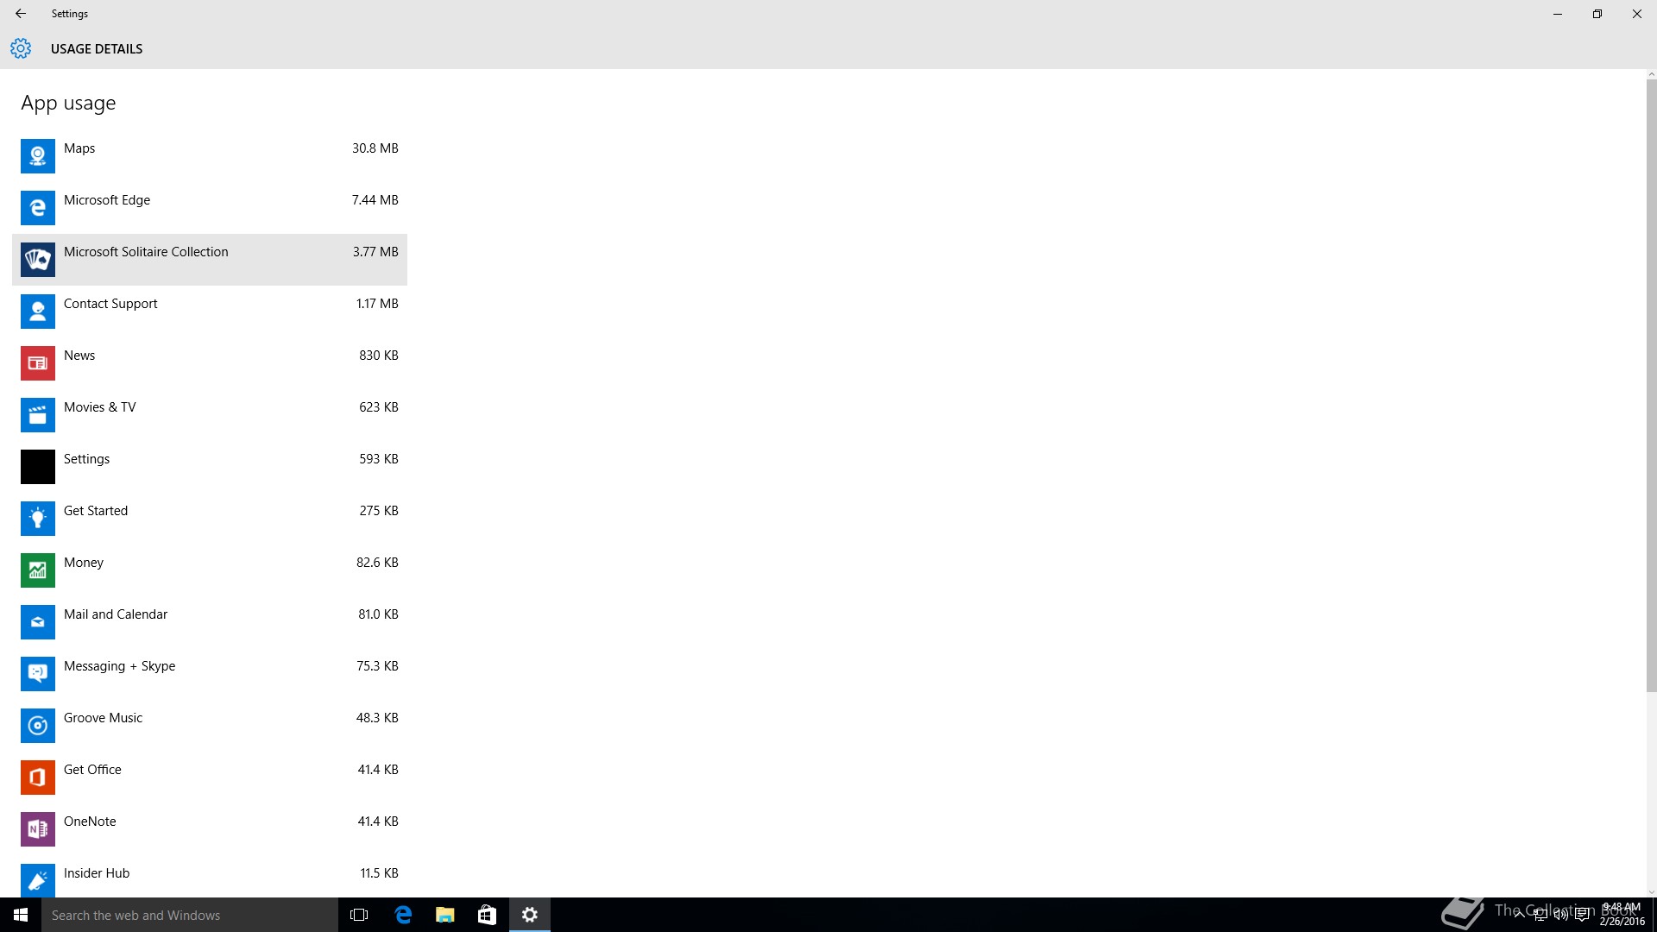This screenshot has height=932, width=1657.
Task: Open the Action Center notifications icon
Action: point(1582,915)
